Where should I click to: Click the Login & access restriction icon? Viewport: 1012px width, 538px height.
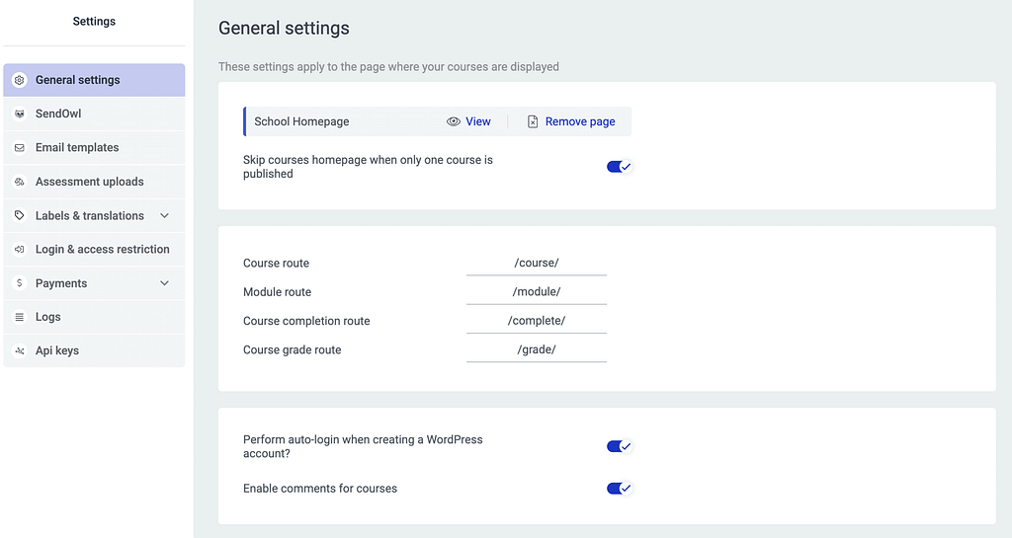click(20, 250)
